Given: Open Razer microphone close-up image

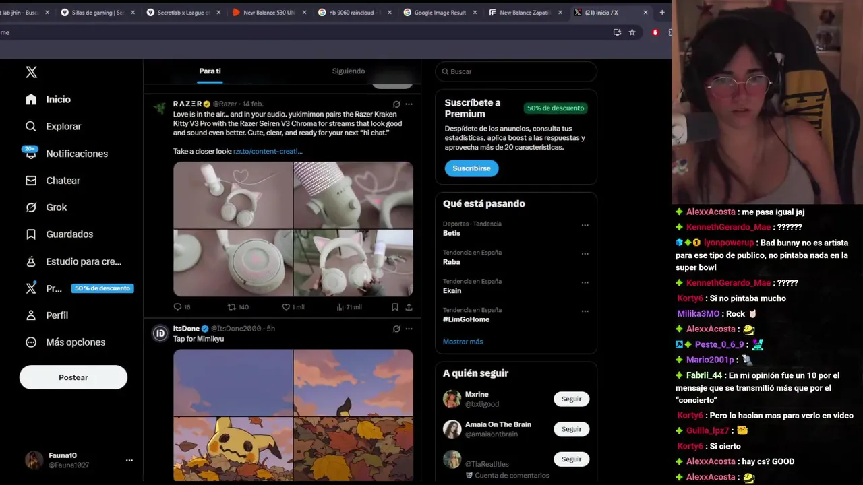Looking at the screenshot, I should pos(353,195).
